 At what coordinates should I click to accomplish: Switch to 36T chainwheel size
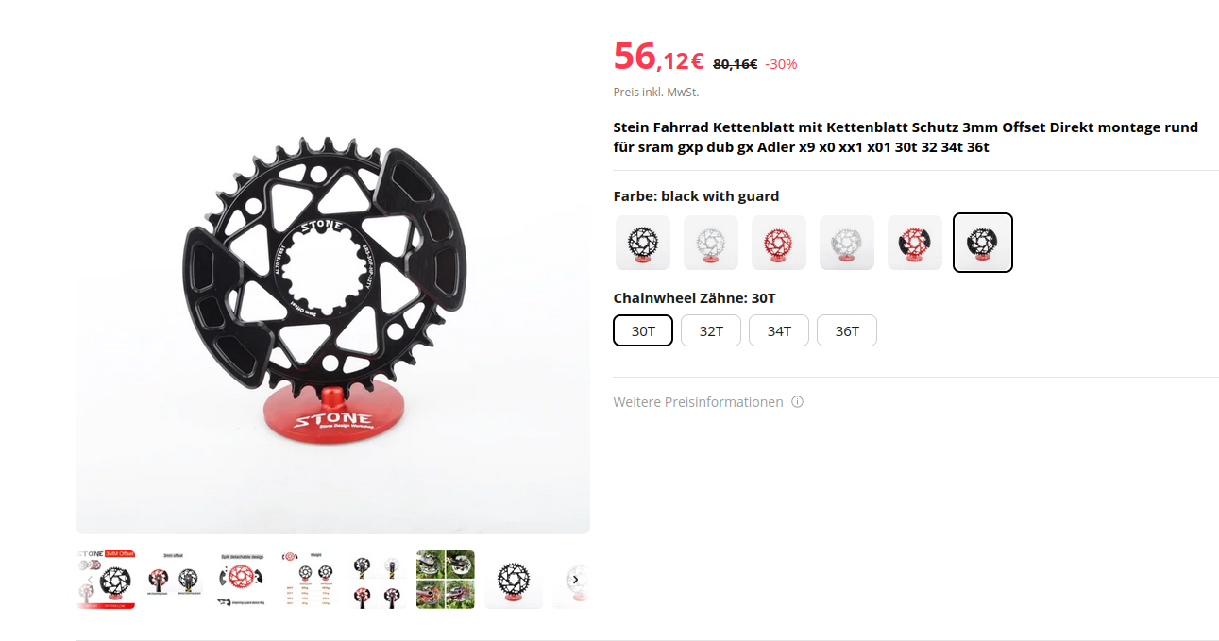pos(847,330)
